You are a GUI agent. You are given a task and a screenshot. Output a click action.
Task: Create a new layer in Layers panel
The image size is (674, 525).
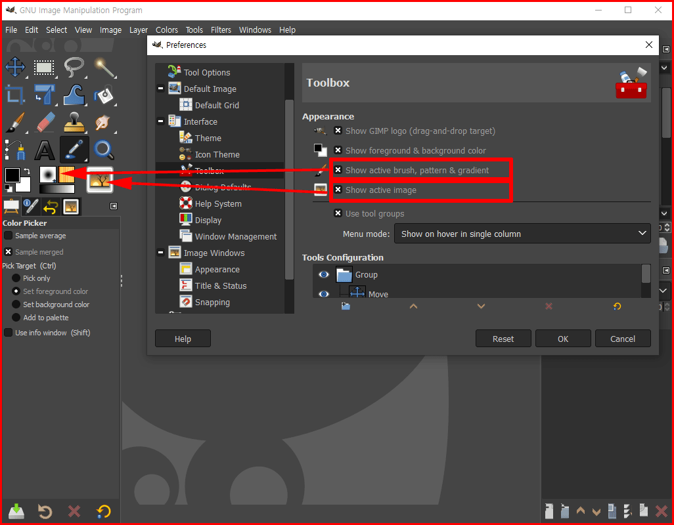(x=549, y=511)
